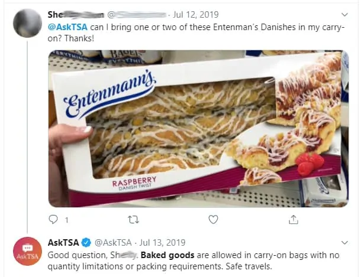361x277 pixels.
Task: Click the reply speech bubble icon
Action: (53, 219)
